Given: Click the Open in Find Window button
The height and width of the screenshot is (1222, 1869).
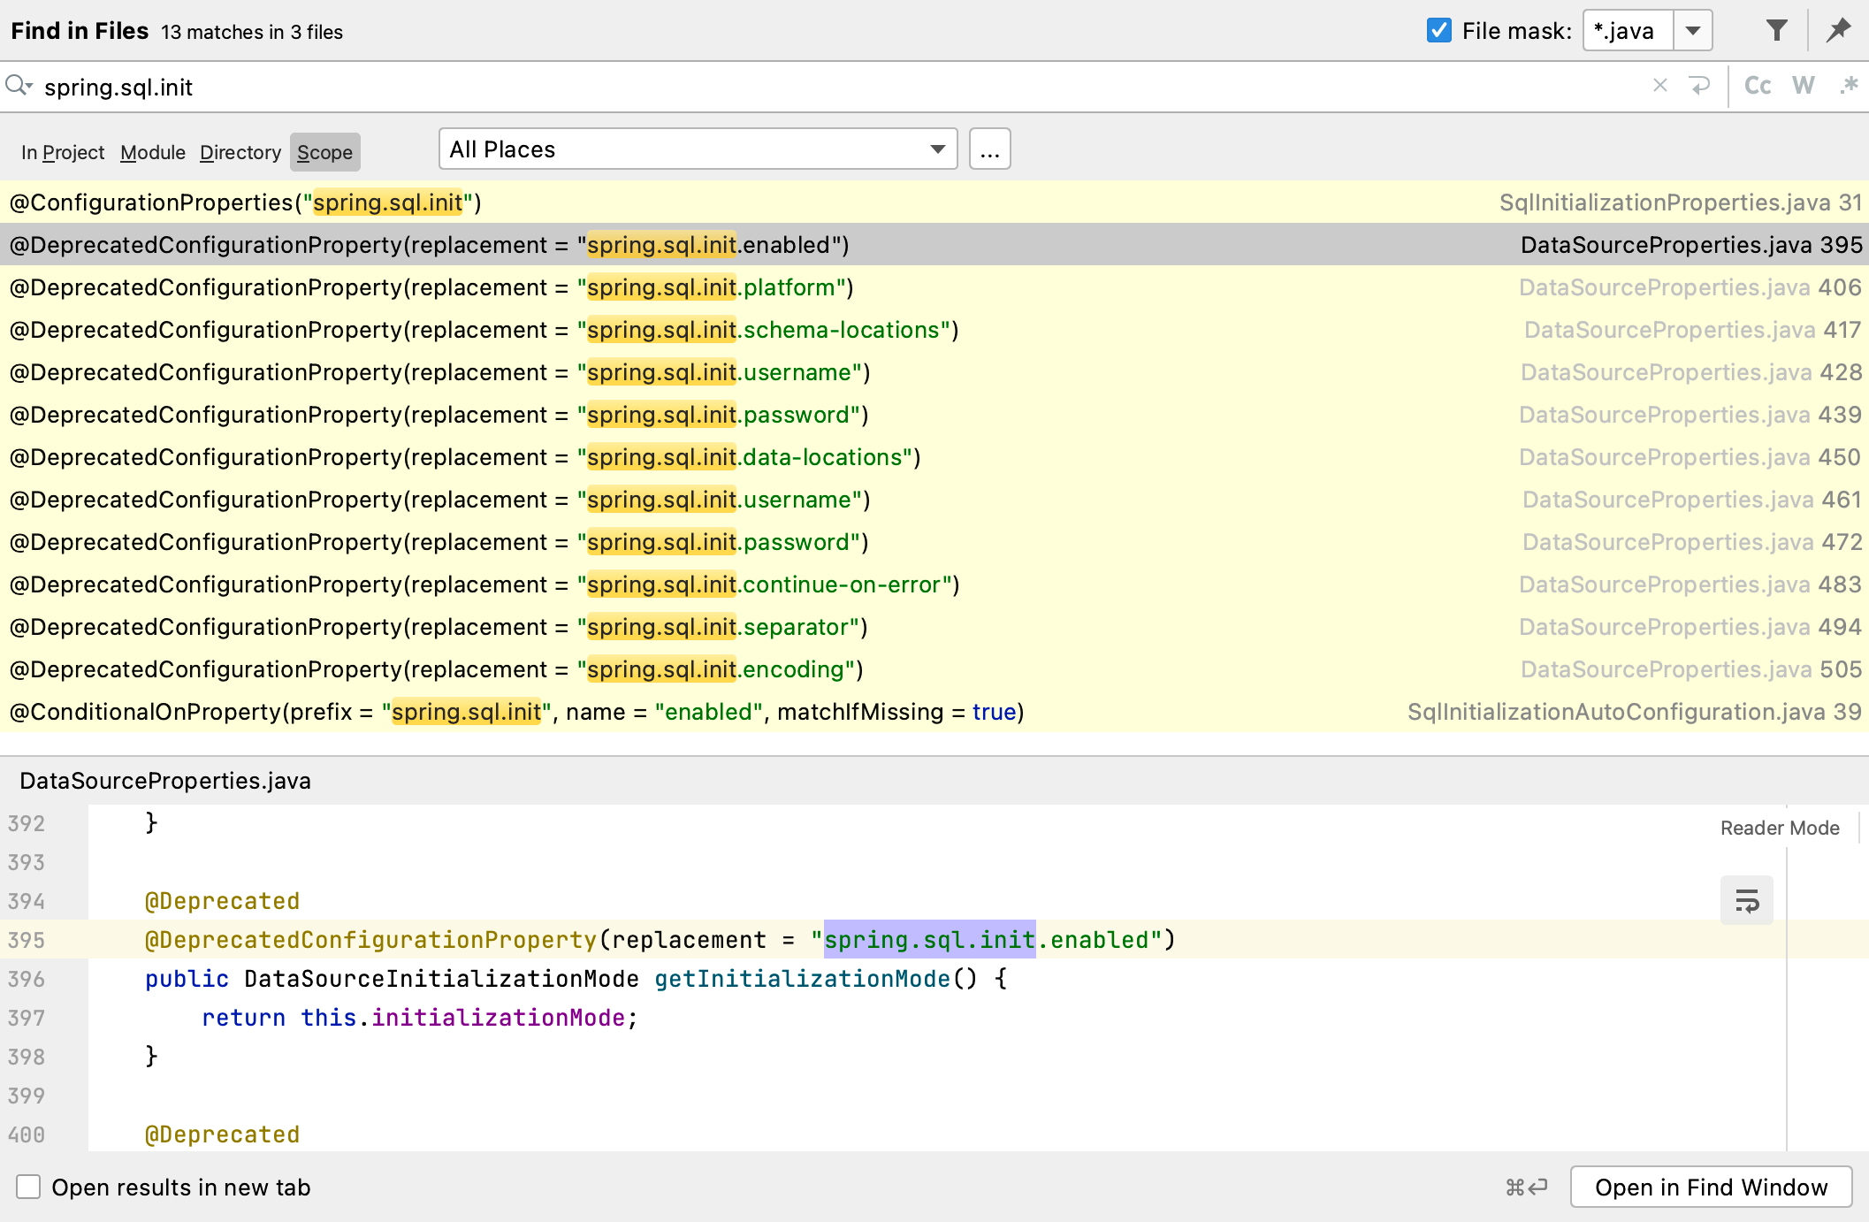Looking at the screenshot, I should pyautogui.click(x=1712, y=1187).
